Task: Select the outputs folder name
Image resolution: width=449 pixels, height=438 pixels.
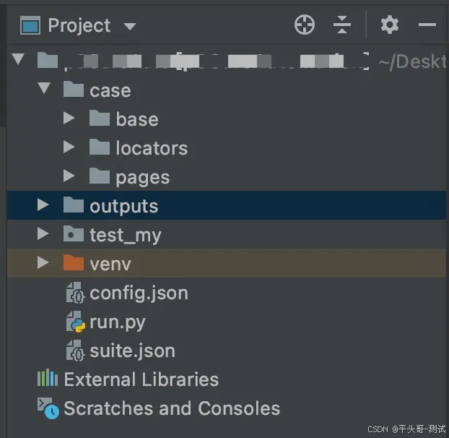Action: coord(123,207)
